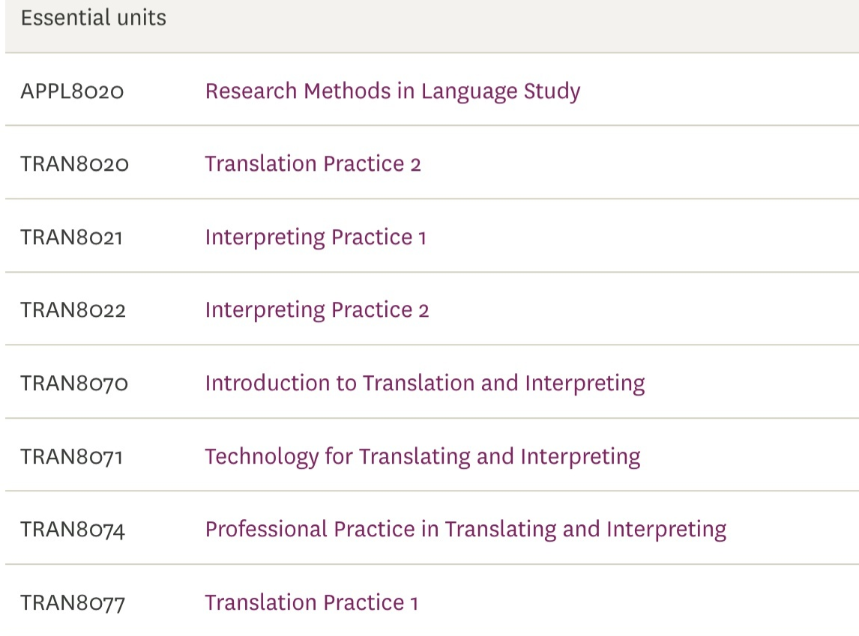
Task: Select the TRAN8071 unit code text
Action: (x=71, y=456)
